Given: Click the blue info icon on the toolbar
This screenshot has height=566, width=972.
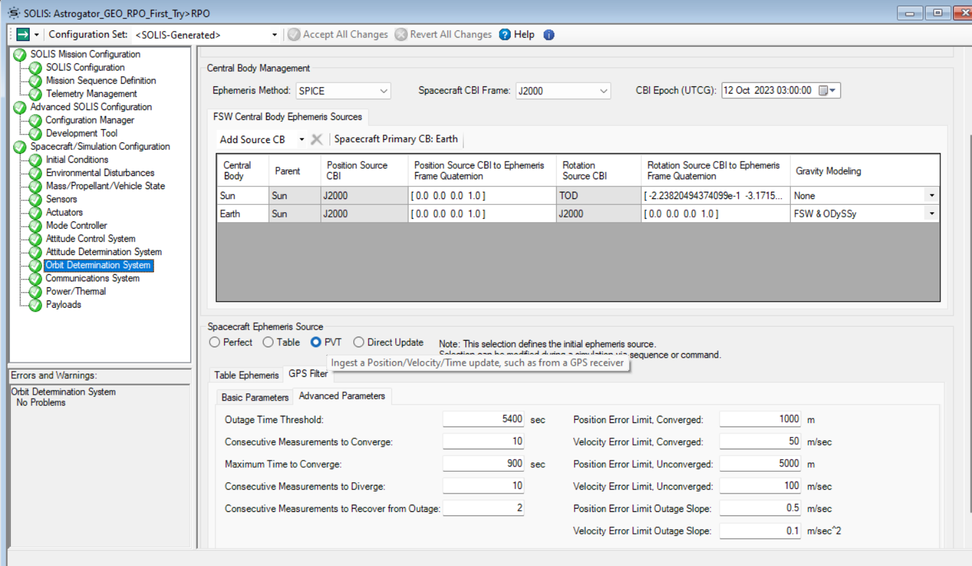Looking at the screenshot, I should click(x=548, y=34).
